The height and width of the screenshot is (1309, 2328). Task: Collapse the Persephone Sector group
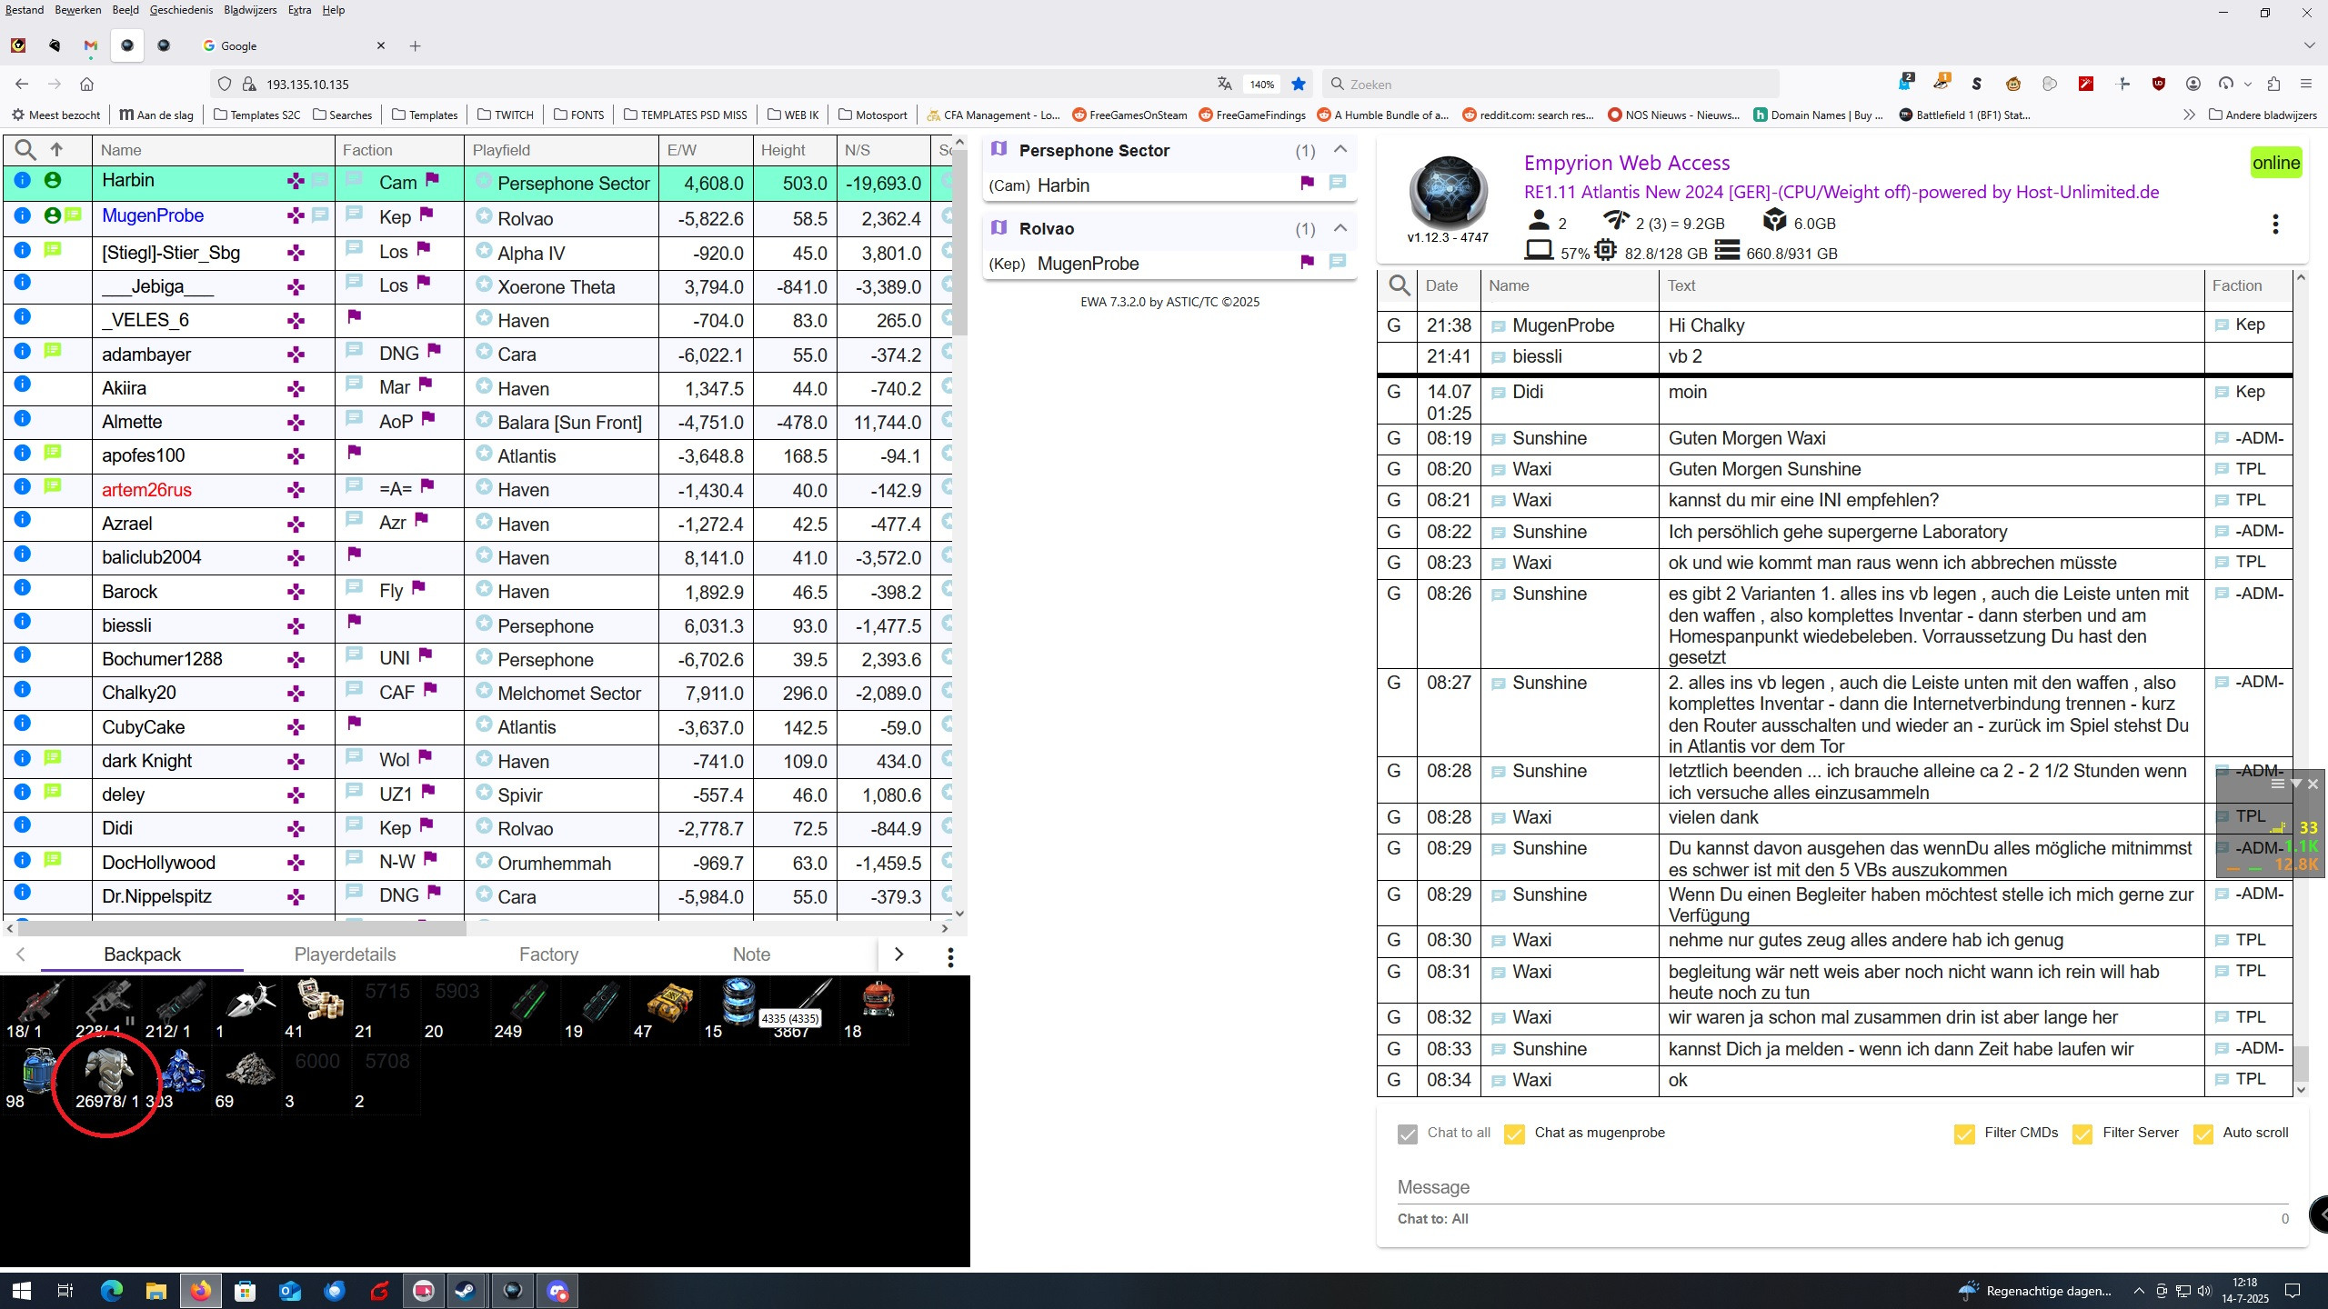point(1340,150)
